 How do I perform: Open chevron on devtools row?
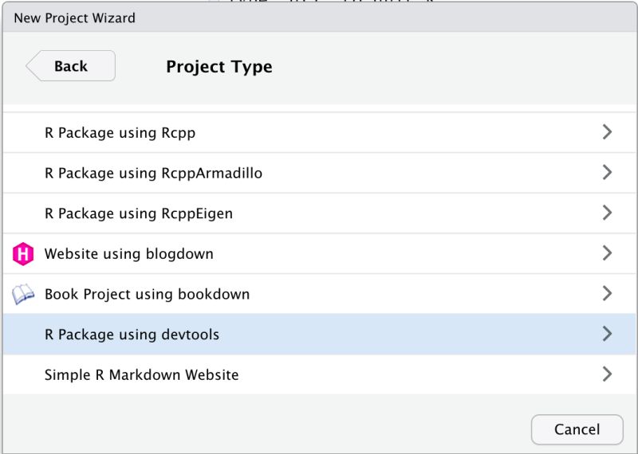click(607, 333)
